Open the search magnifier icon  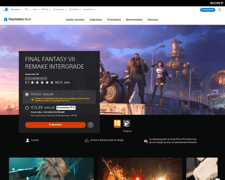[x=219, y=10]
